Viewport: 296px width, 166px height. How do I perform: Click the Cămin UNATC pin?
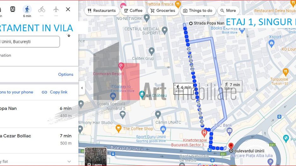158,115
